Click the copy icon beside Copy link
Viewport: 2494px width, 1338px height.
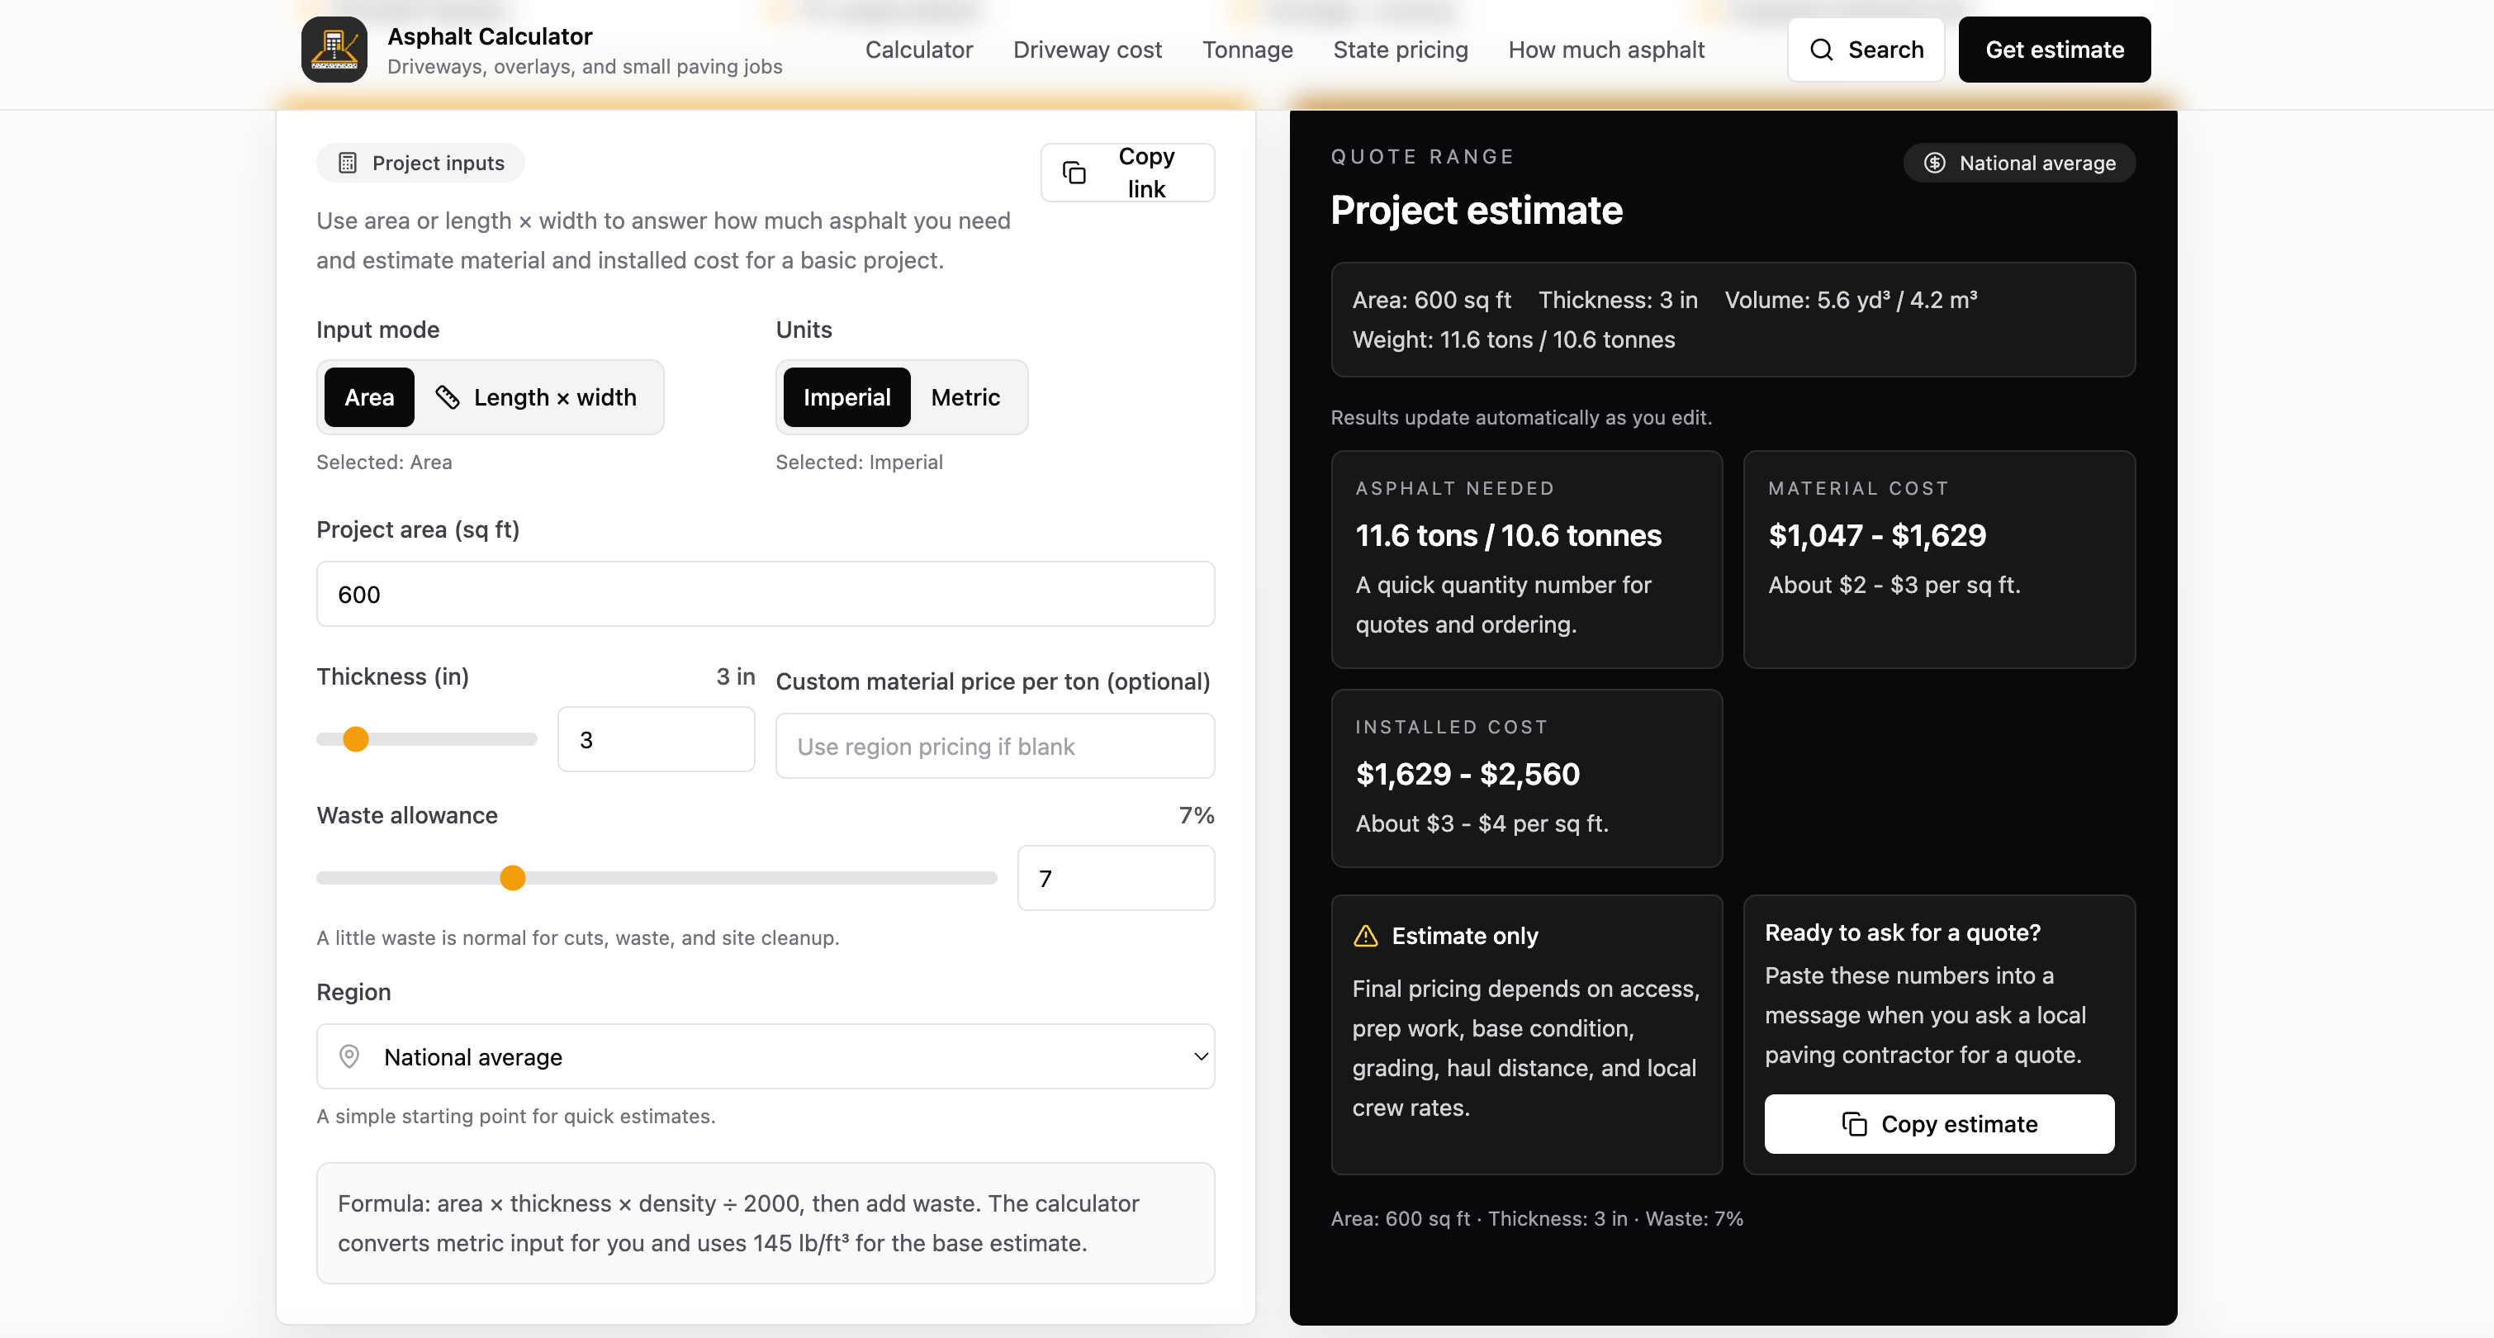click(x=1074, y=173)
